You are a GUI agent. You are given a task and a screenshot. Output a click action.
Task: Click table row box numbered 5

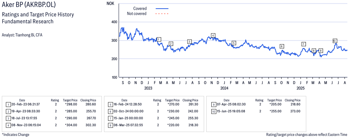pos(110,104)
